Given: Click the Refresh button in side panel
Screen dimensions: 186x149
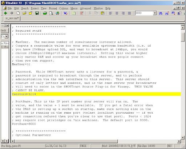Looking at the screenshot, I should (x=5, y=30).
